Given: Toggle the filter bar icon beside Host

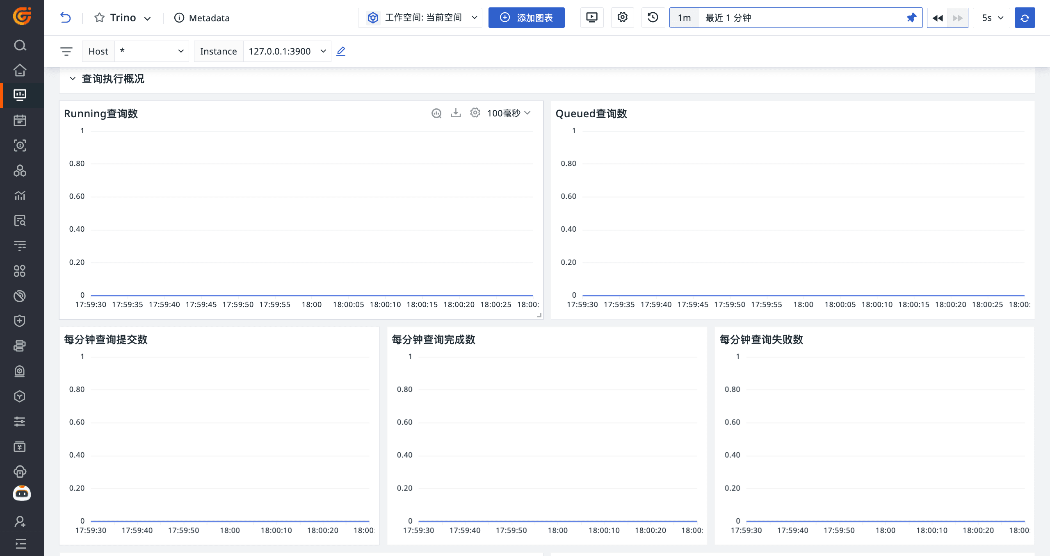Looking at the screenshot, I should (66, 51).
